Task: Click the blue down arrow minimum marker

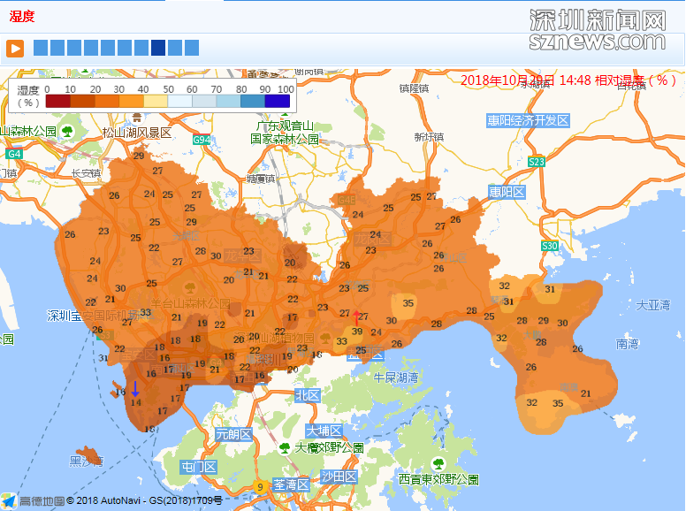Action: coord(135,389)
